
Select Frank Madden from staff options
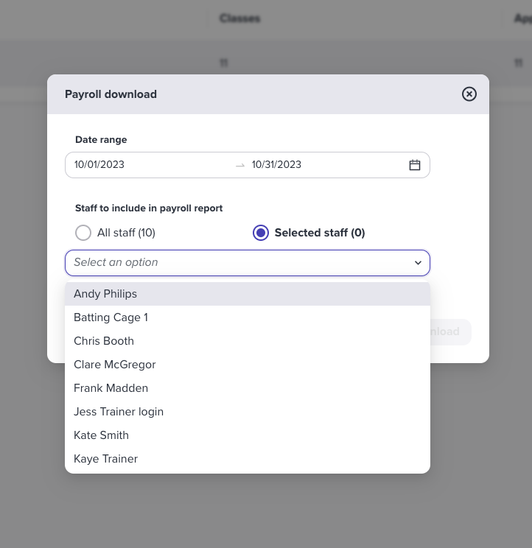coord(248,388)
